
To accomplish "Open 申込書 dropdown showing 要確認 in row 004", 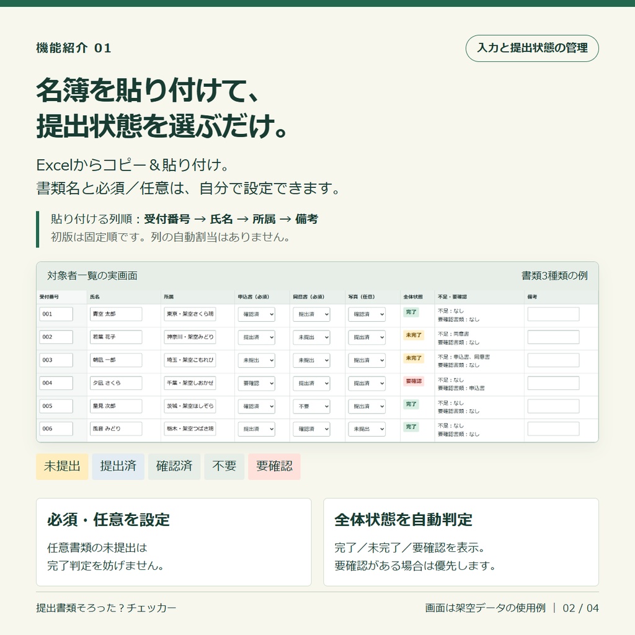I will 256,383.
